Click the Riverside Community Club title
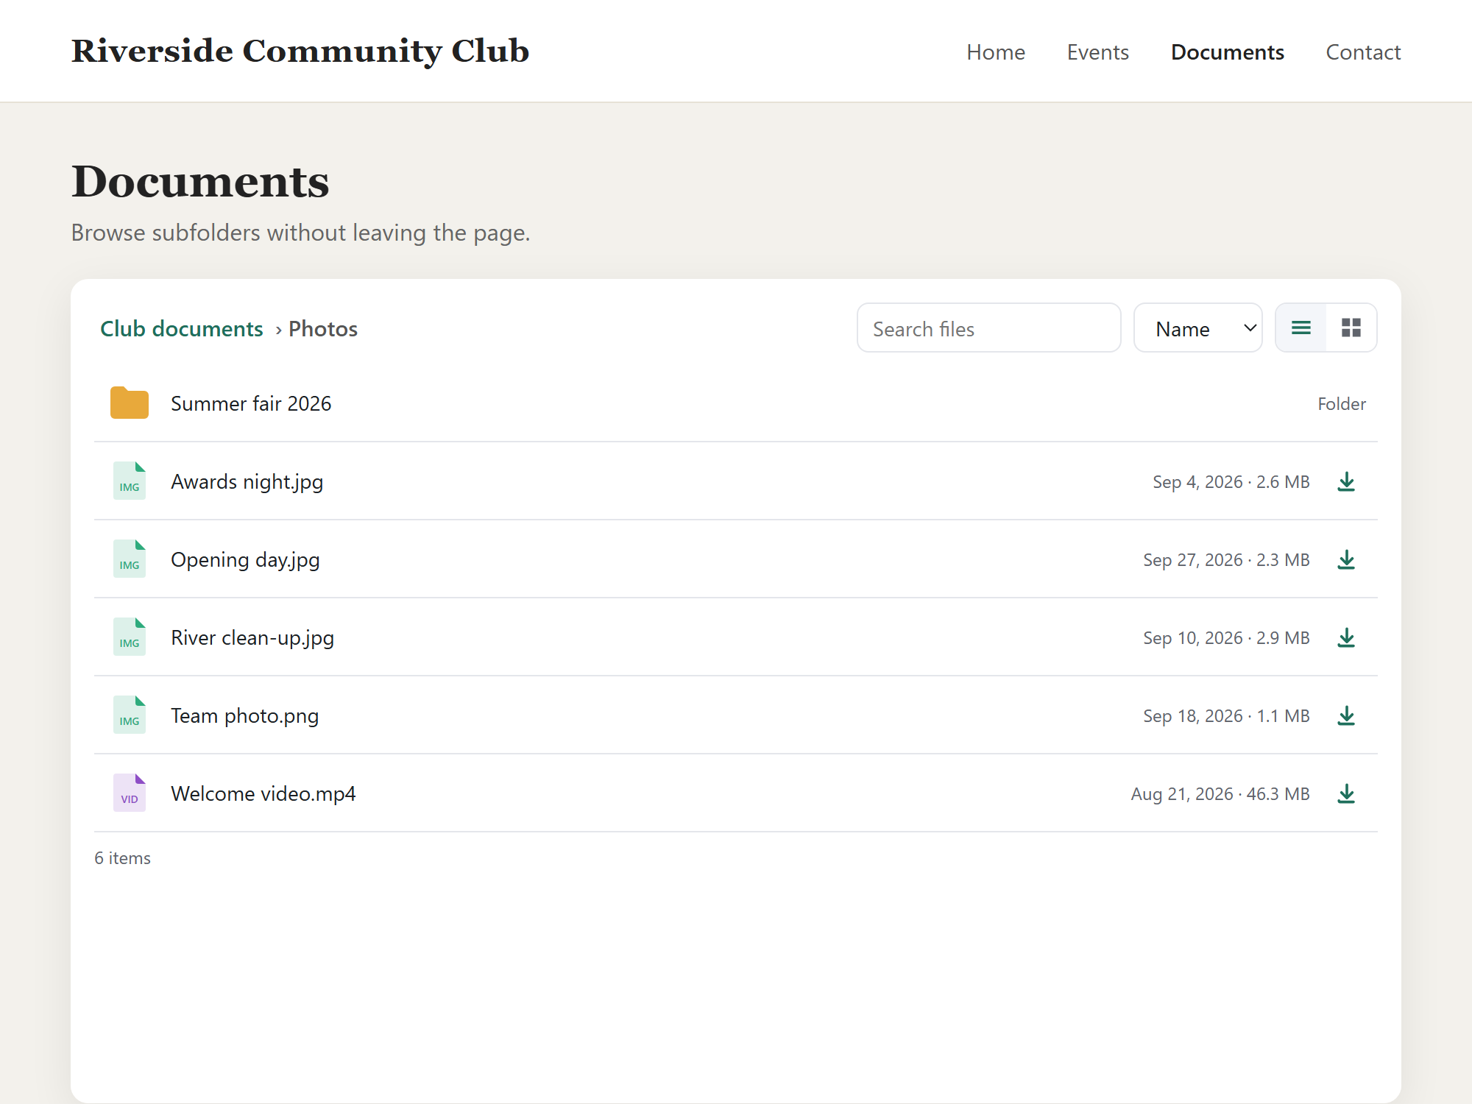Screen dimensions: 1472x1104 tap(300, 51)
